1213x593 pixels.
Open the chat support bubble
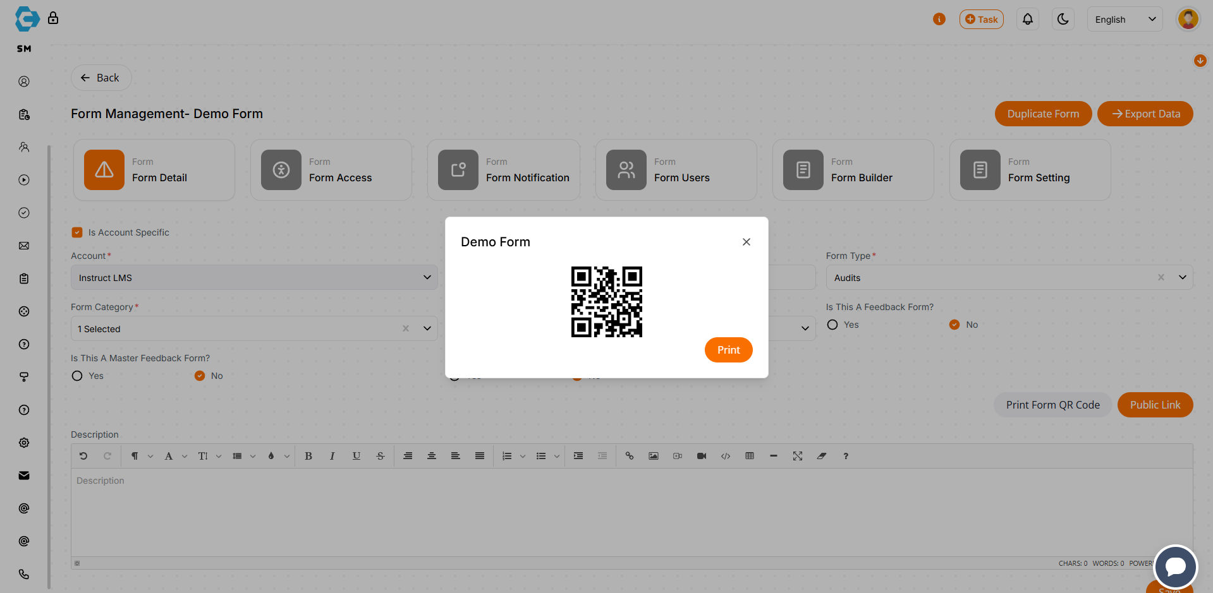[1175, 566]
